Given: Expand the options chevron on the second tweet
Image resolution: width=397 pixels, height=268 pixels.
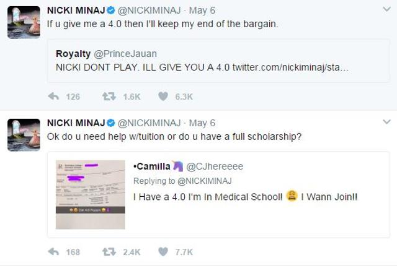Looking at the screenshot, I should [x=386, y=122].
